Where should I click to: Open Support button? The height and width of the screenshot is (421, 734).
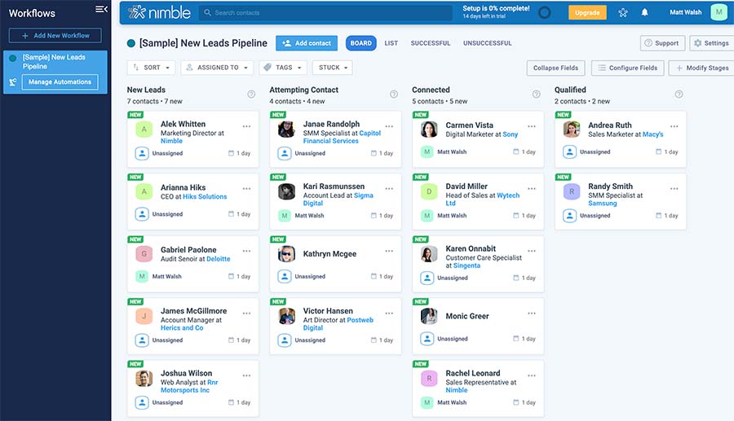pos(662,43)
